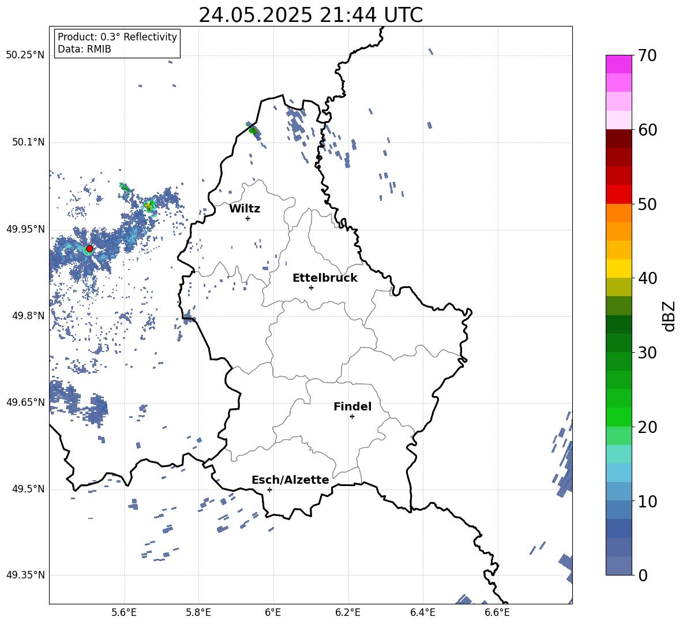The image size is (683, 624).
Task: Click the green echo cell on the northern border
Action: coord(253,130)
